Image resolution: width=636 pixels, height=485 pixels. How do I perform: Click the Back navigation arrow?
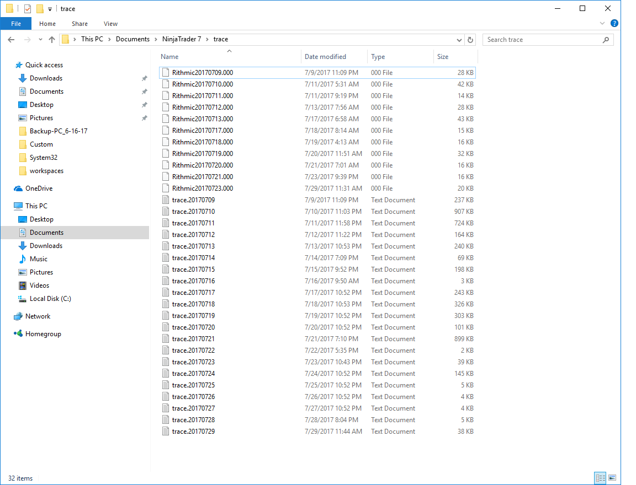[11, 40]
